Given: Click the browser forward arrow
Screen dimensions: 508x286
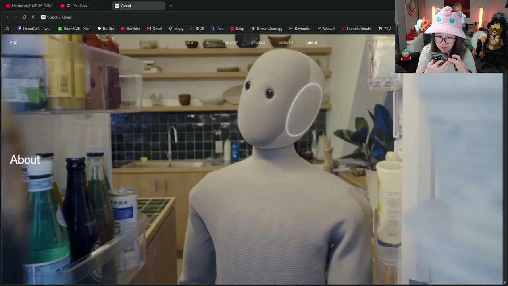Looking at the screenshot, I should 16,17.
